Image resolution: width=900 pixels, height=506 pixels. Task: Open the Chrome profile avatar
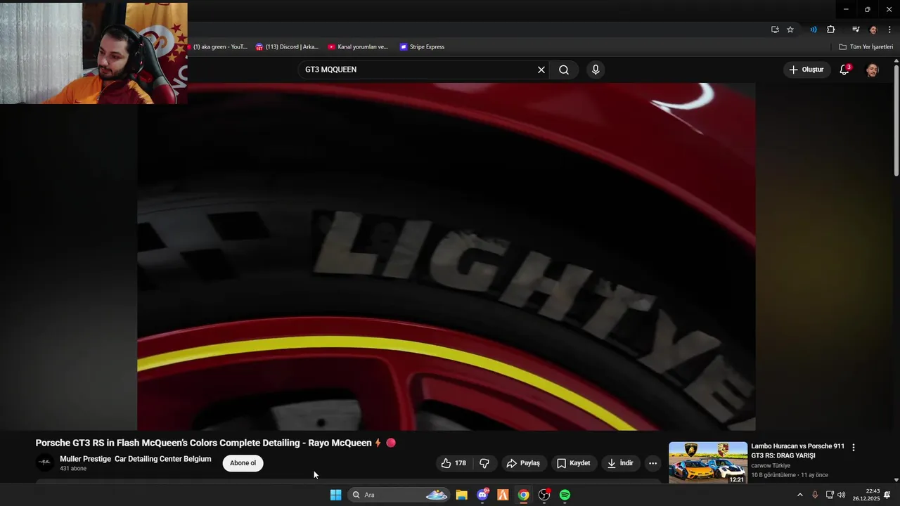pyautogui.click(x=873, y=30)
